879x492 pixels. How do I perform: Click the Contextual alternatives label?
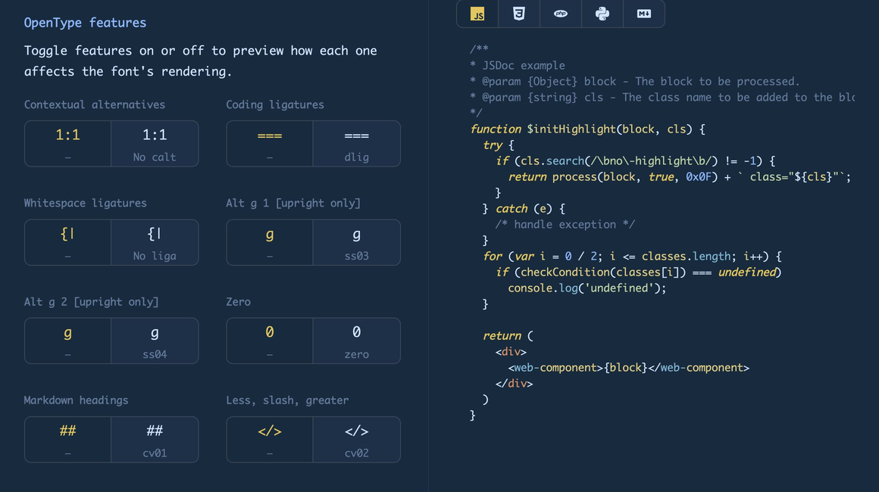(95, 104)
